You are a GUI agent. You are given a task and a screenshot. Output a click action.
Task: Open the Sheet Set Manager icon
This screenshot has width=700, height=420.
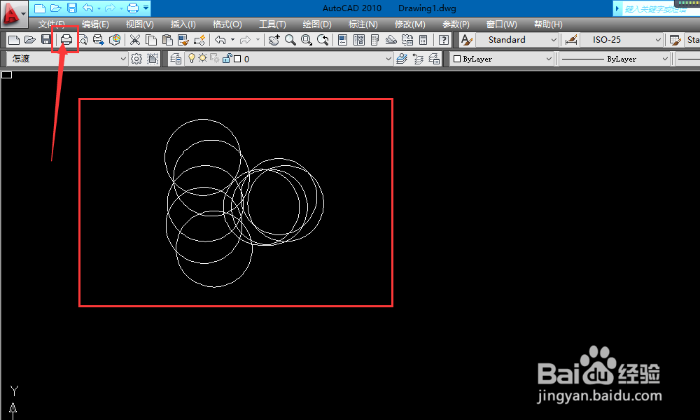click(x=391, y=40)
